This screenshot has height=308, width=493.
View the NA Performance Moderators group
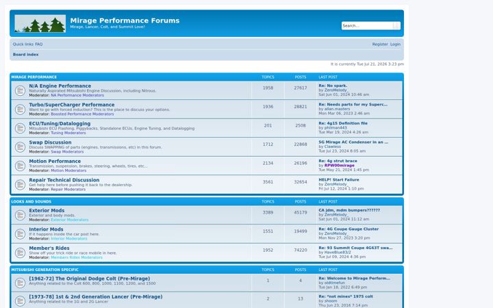click(x=77, y=95)
